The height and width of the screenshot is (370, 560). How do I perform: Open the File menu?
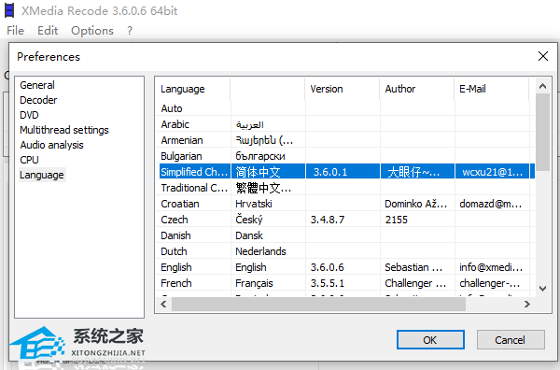(15, 31)
